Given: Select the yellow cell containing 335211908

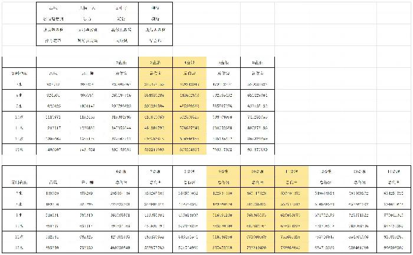Looking at the screenshot, I should coord(156,150).
